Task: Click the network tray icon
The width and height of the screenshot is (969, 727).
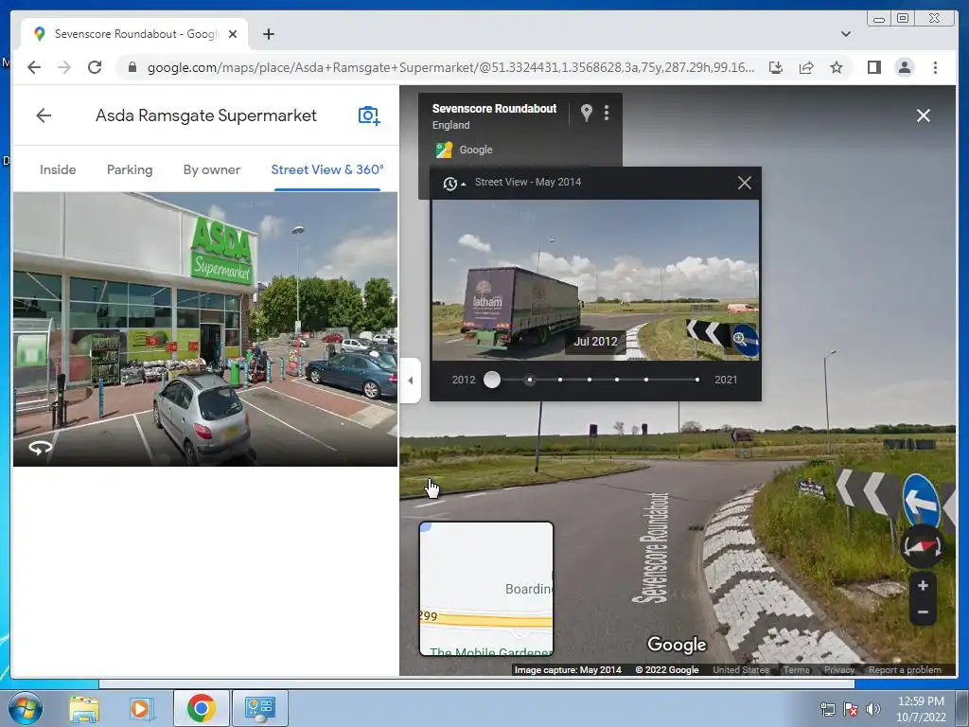Action: [827, 709]
